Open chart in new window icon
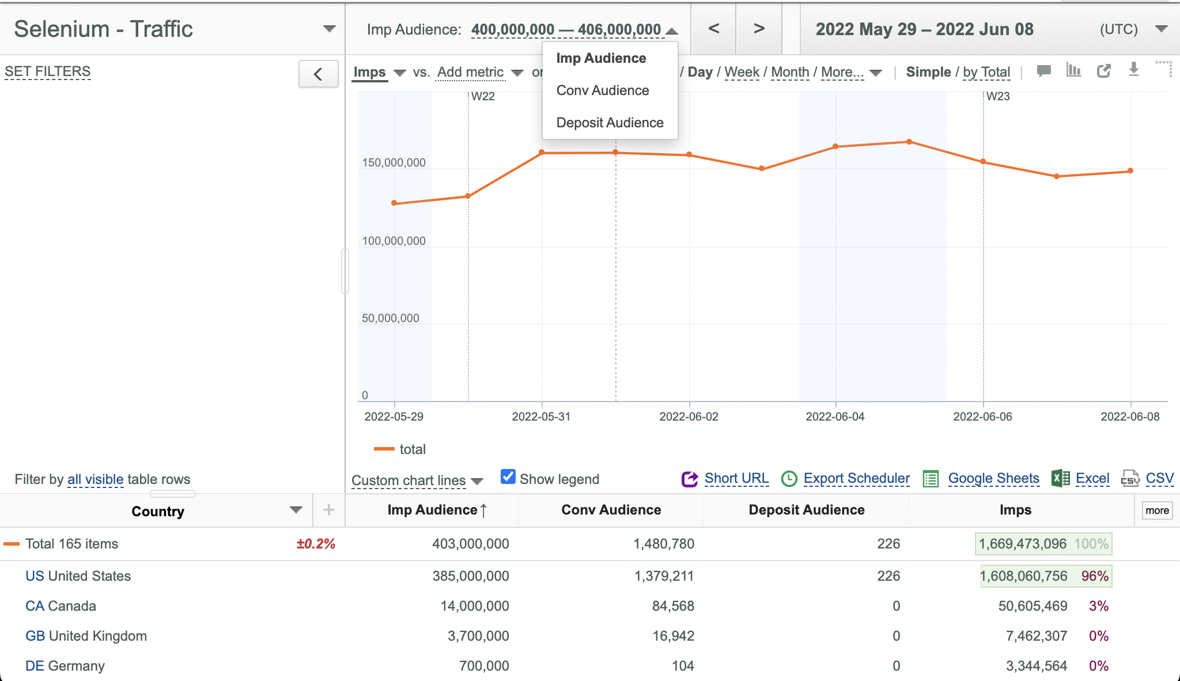Viewport: 1180px width, 681px height. click(x=1104, y=71)
